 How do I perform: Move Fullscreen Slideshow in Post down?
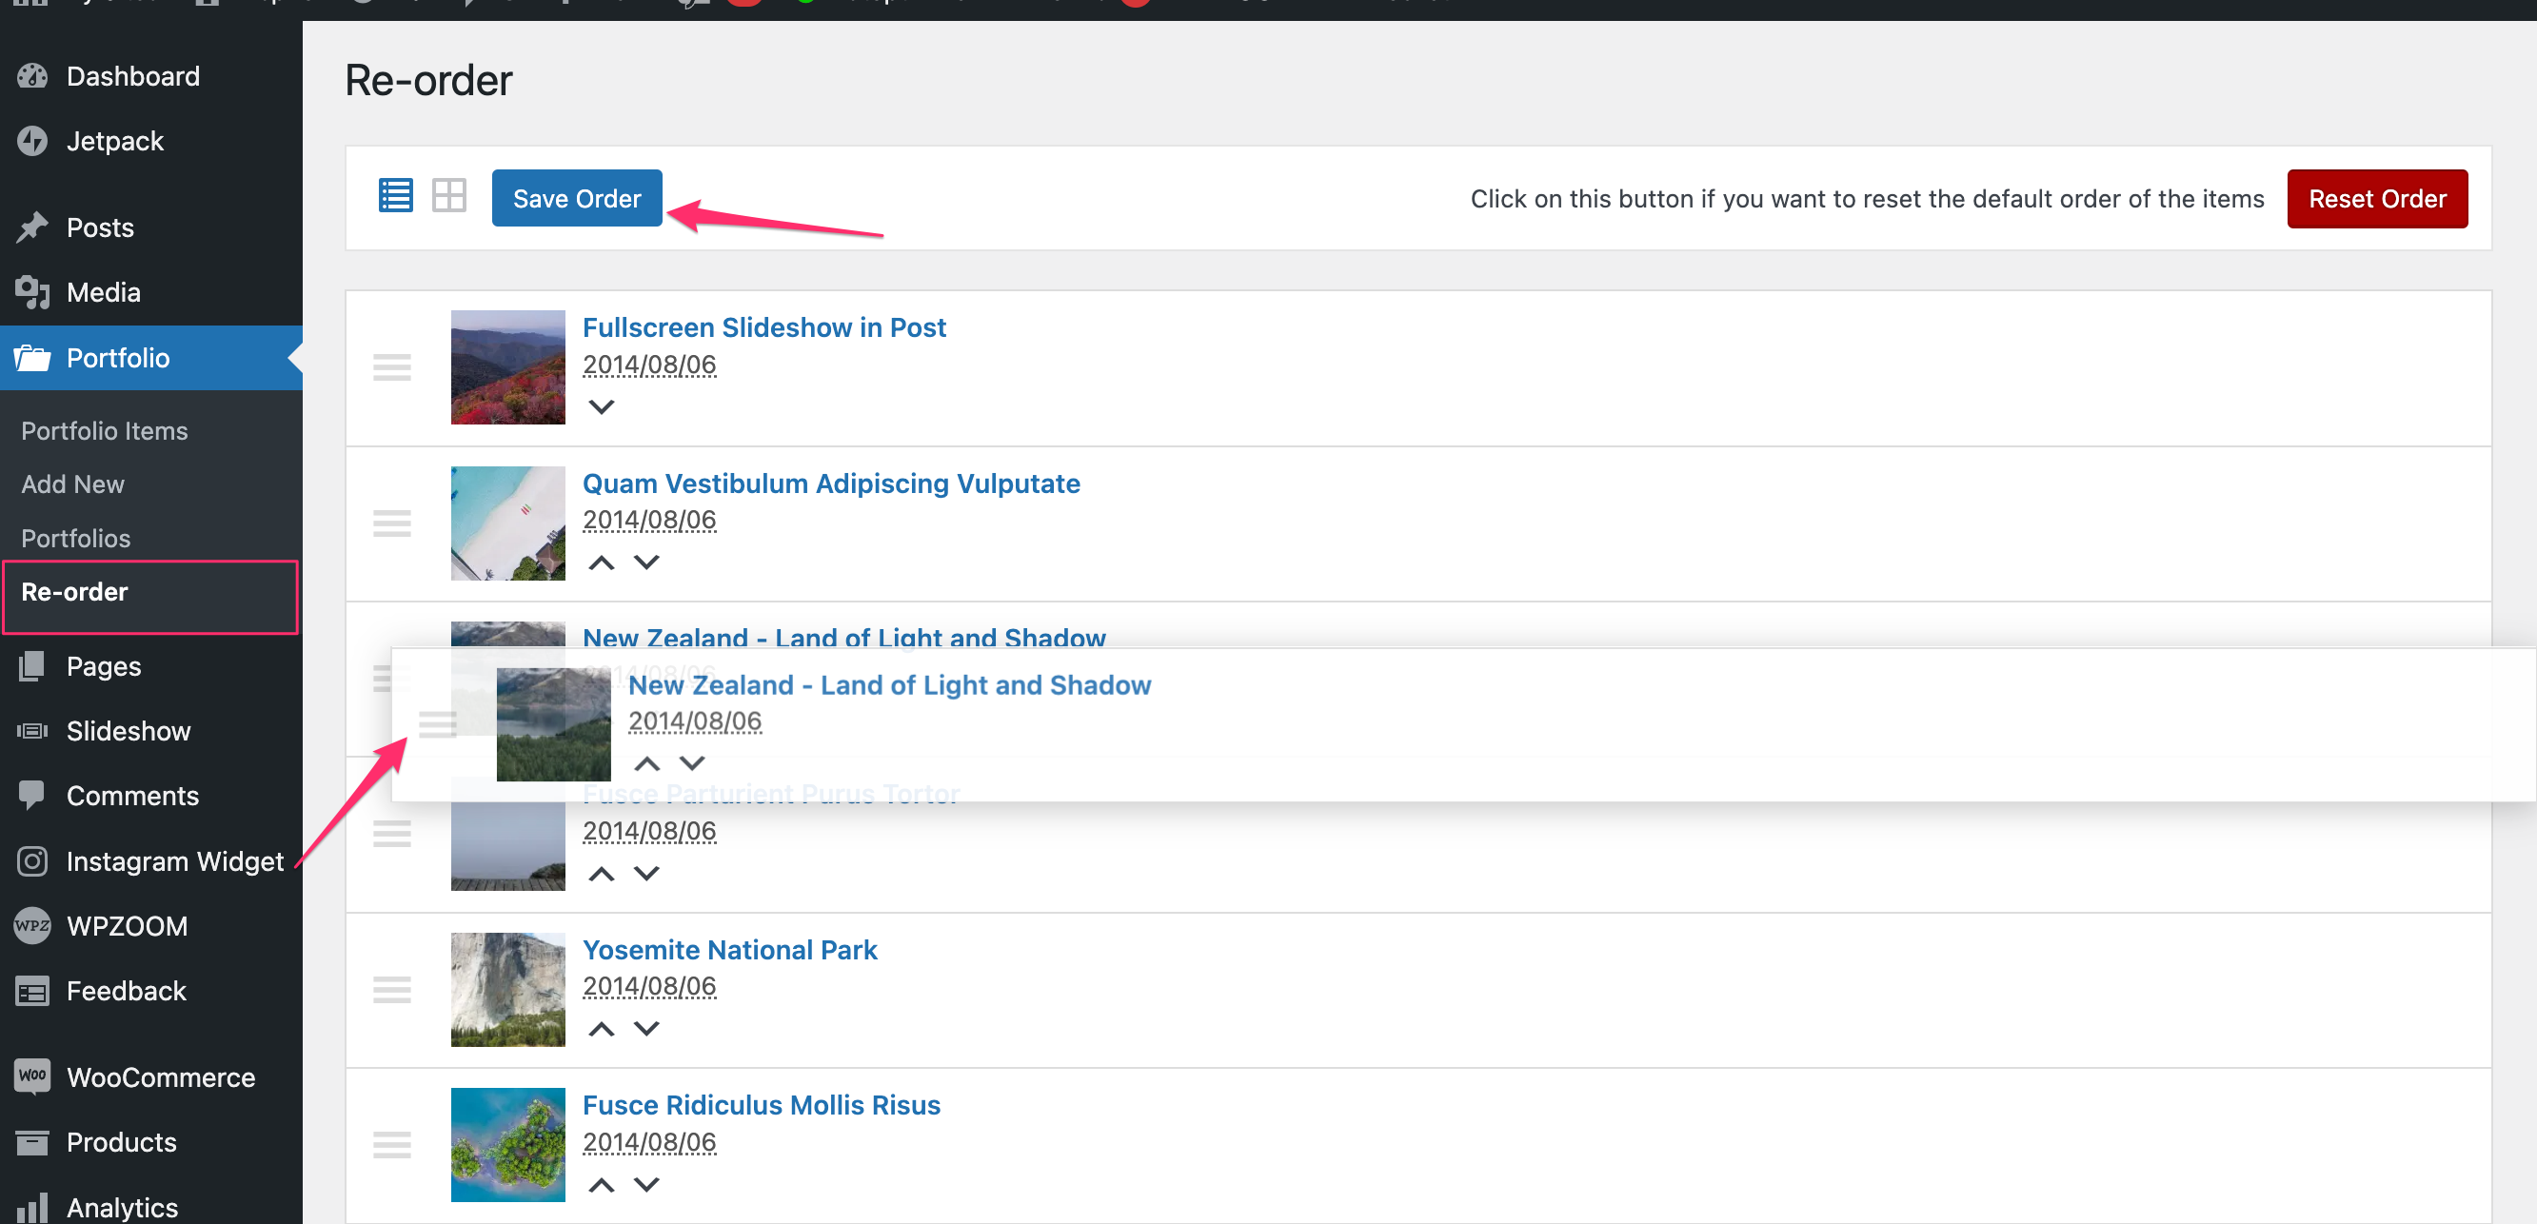coord(601,406)
